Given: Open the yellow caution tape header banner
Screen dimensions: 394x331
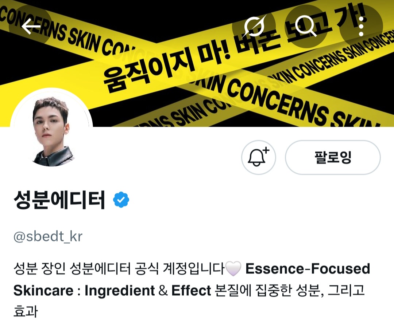Looking at the screenshot, I should [x=197, y=63].
